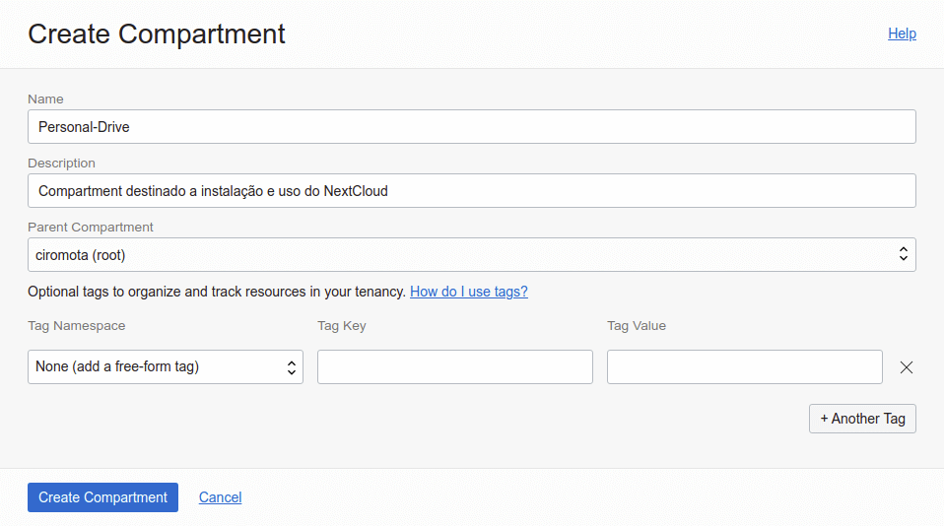The height and width of the screenshot is (526, 944).
Task: Open the 'None (add a free-form tag)' option
Action: tap(117, 366)
